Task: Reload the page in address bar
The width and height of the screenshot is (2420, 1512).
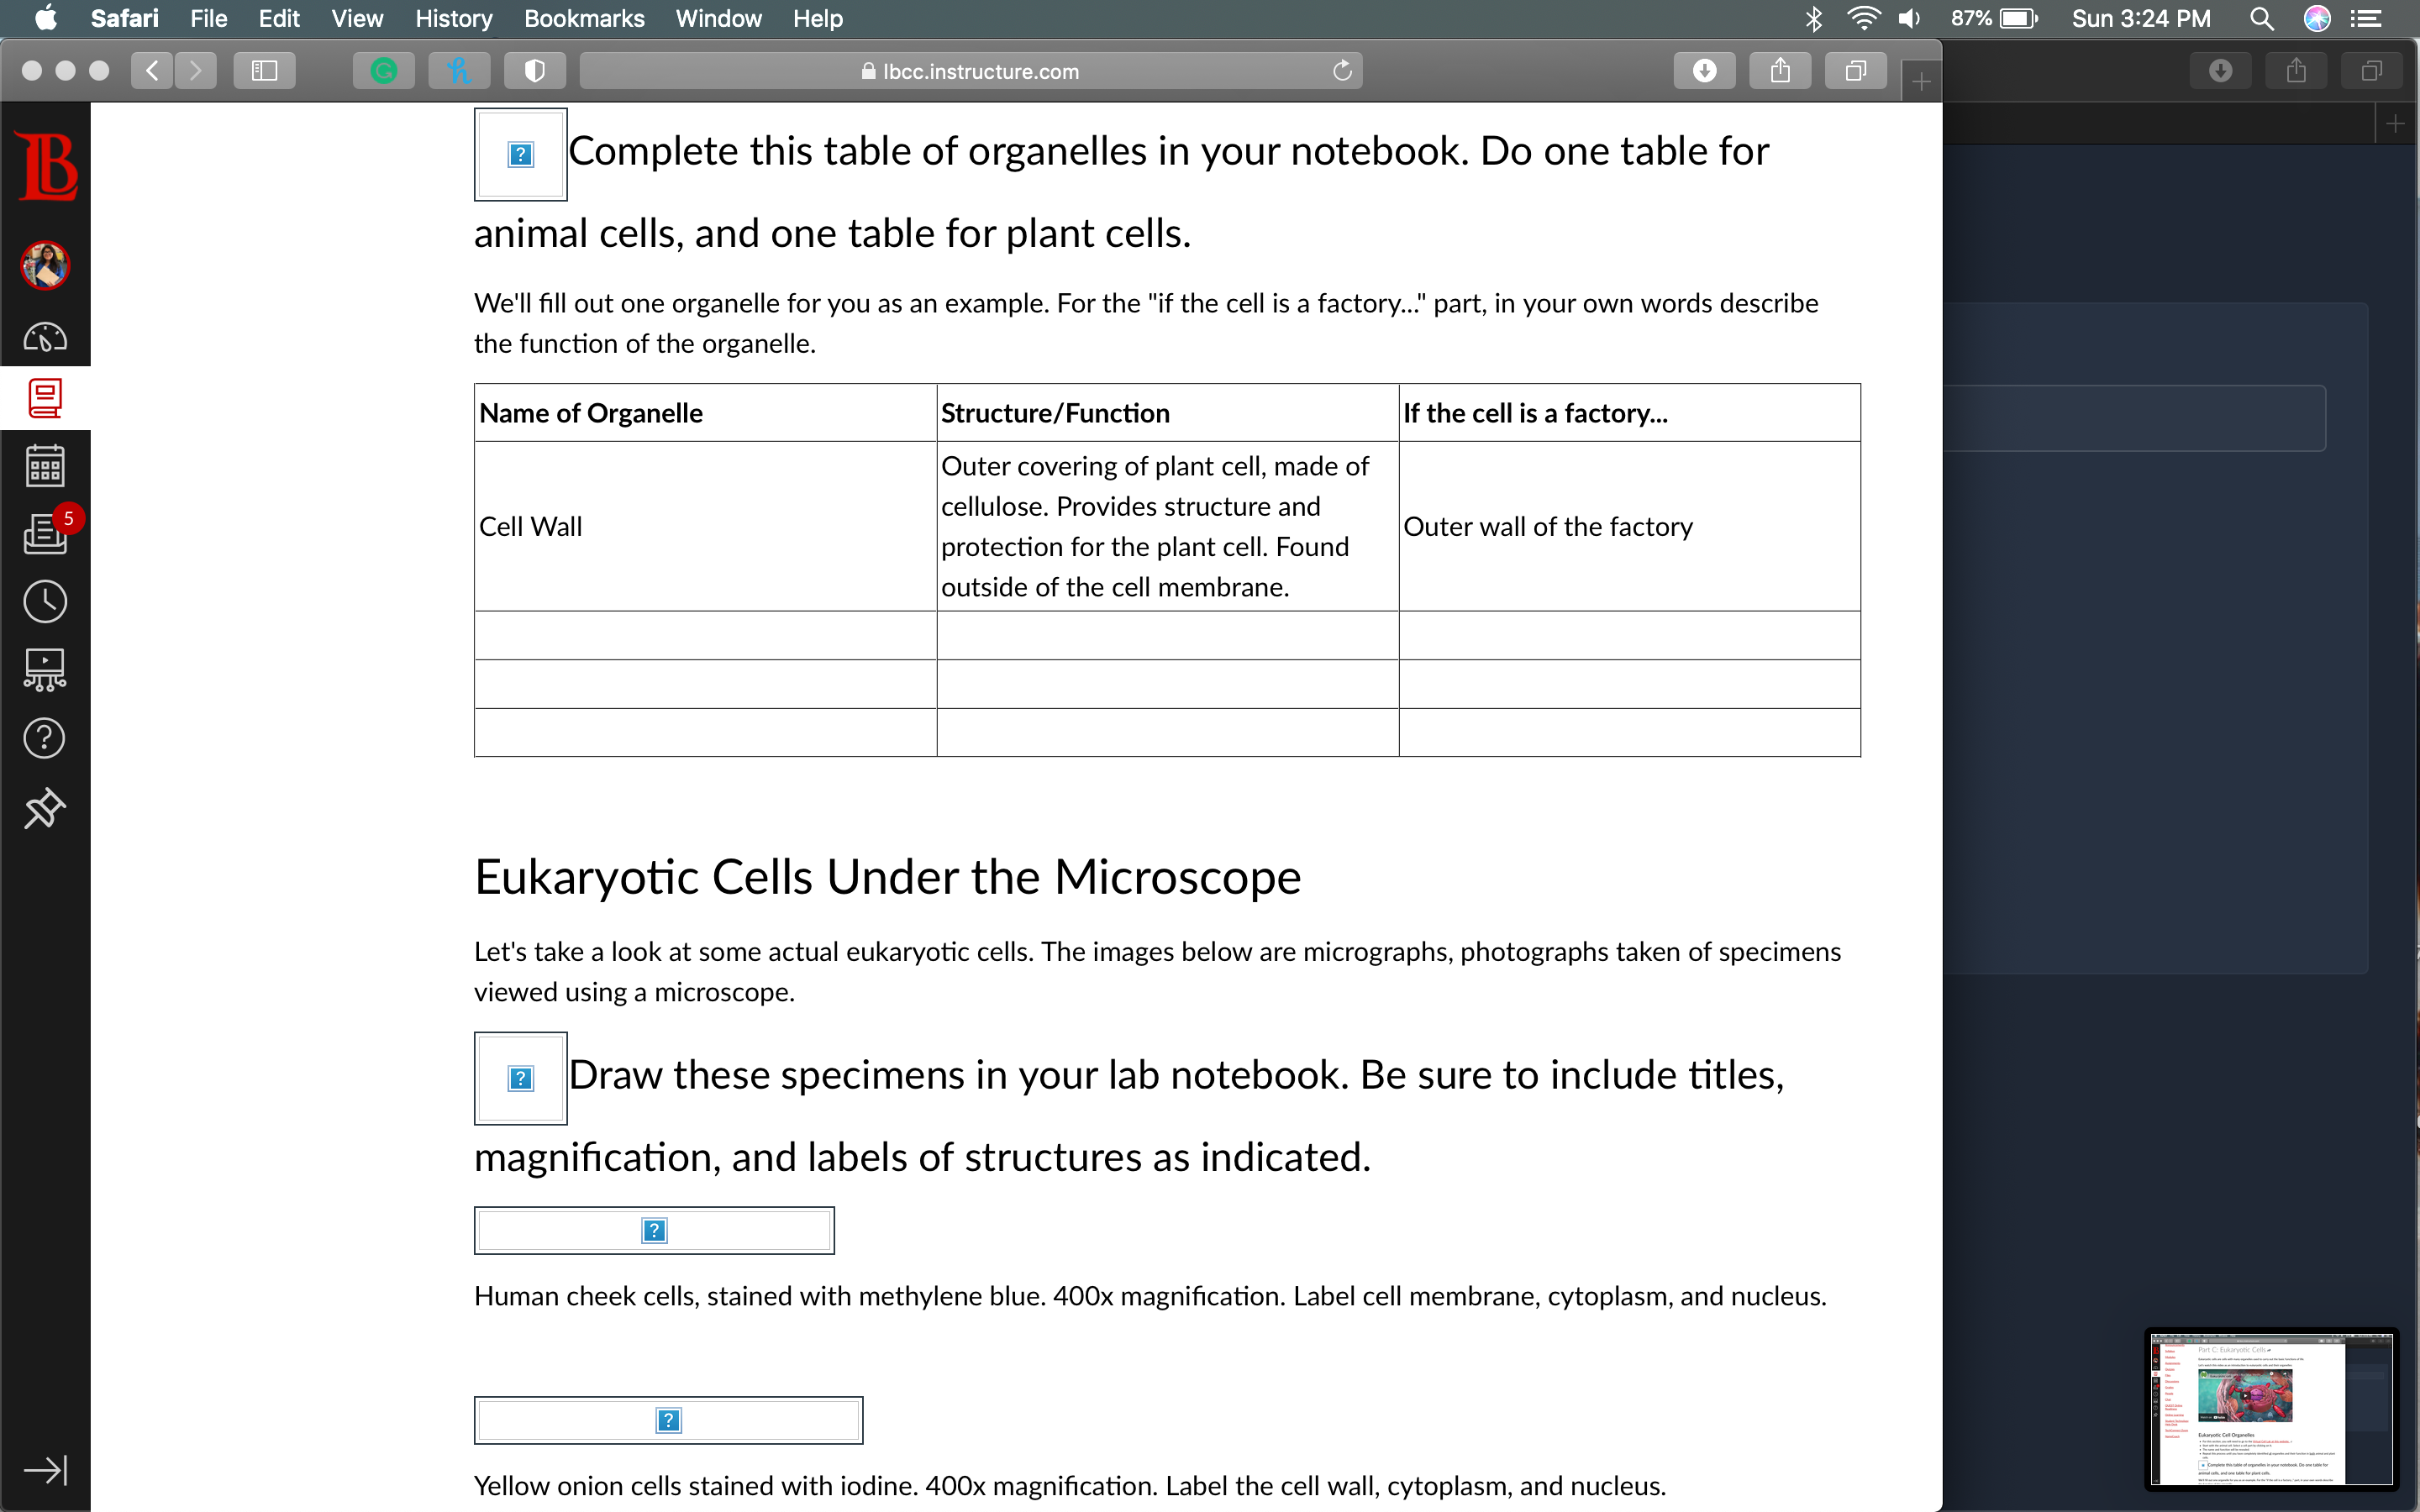Action: 1342,71
